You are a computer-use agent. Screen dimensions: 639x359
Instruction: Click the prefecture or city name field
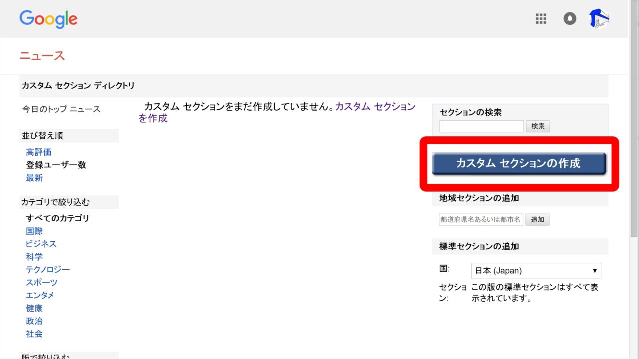point(481,219)
